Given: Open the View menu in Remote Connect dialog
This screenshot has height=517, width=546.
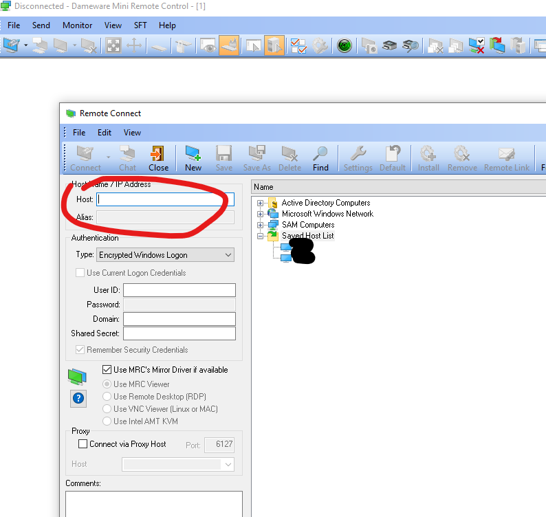Looking at the screenshot, I should [x=132, y=133].
